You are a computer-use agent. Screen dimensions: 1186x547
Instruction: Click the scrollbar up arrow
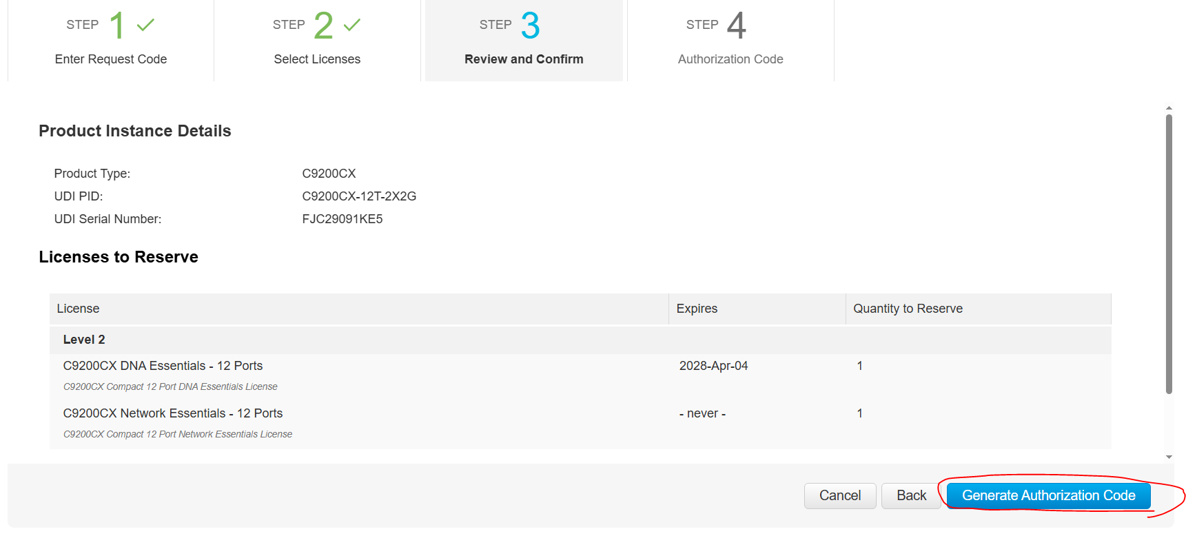tap(1169, 108)
